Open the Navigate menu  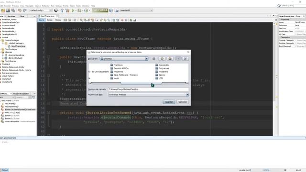29,6
